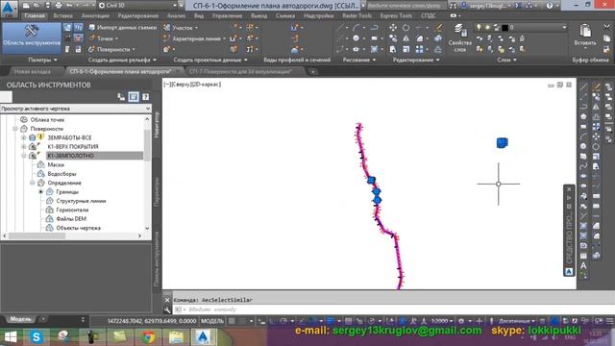This screenshot has width=615, height=346.
Task: Select the Mirror tool in Редактирование
Action: [x=406, y=38]
